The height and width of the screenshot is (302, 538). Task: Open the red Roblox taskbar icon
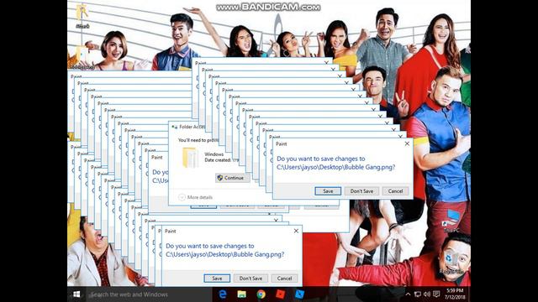tap(280, 294)
